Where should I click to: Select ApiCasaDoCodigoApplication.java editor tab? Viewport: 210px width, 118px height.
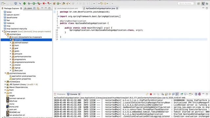pyautogui.click(x=100, y=8)
